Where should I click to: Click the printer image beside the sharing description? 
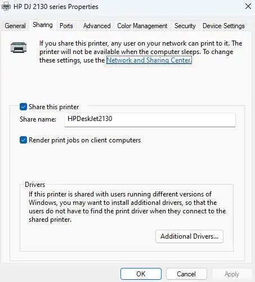(19, 47)
